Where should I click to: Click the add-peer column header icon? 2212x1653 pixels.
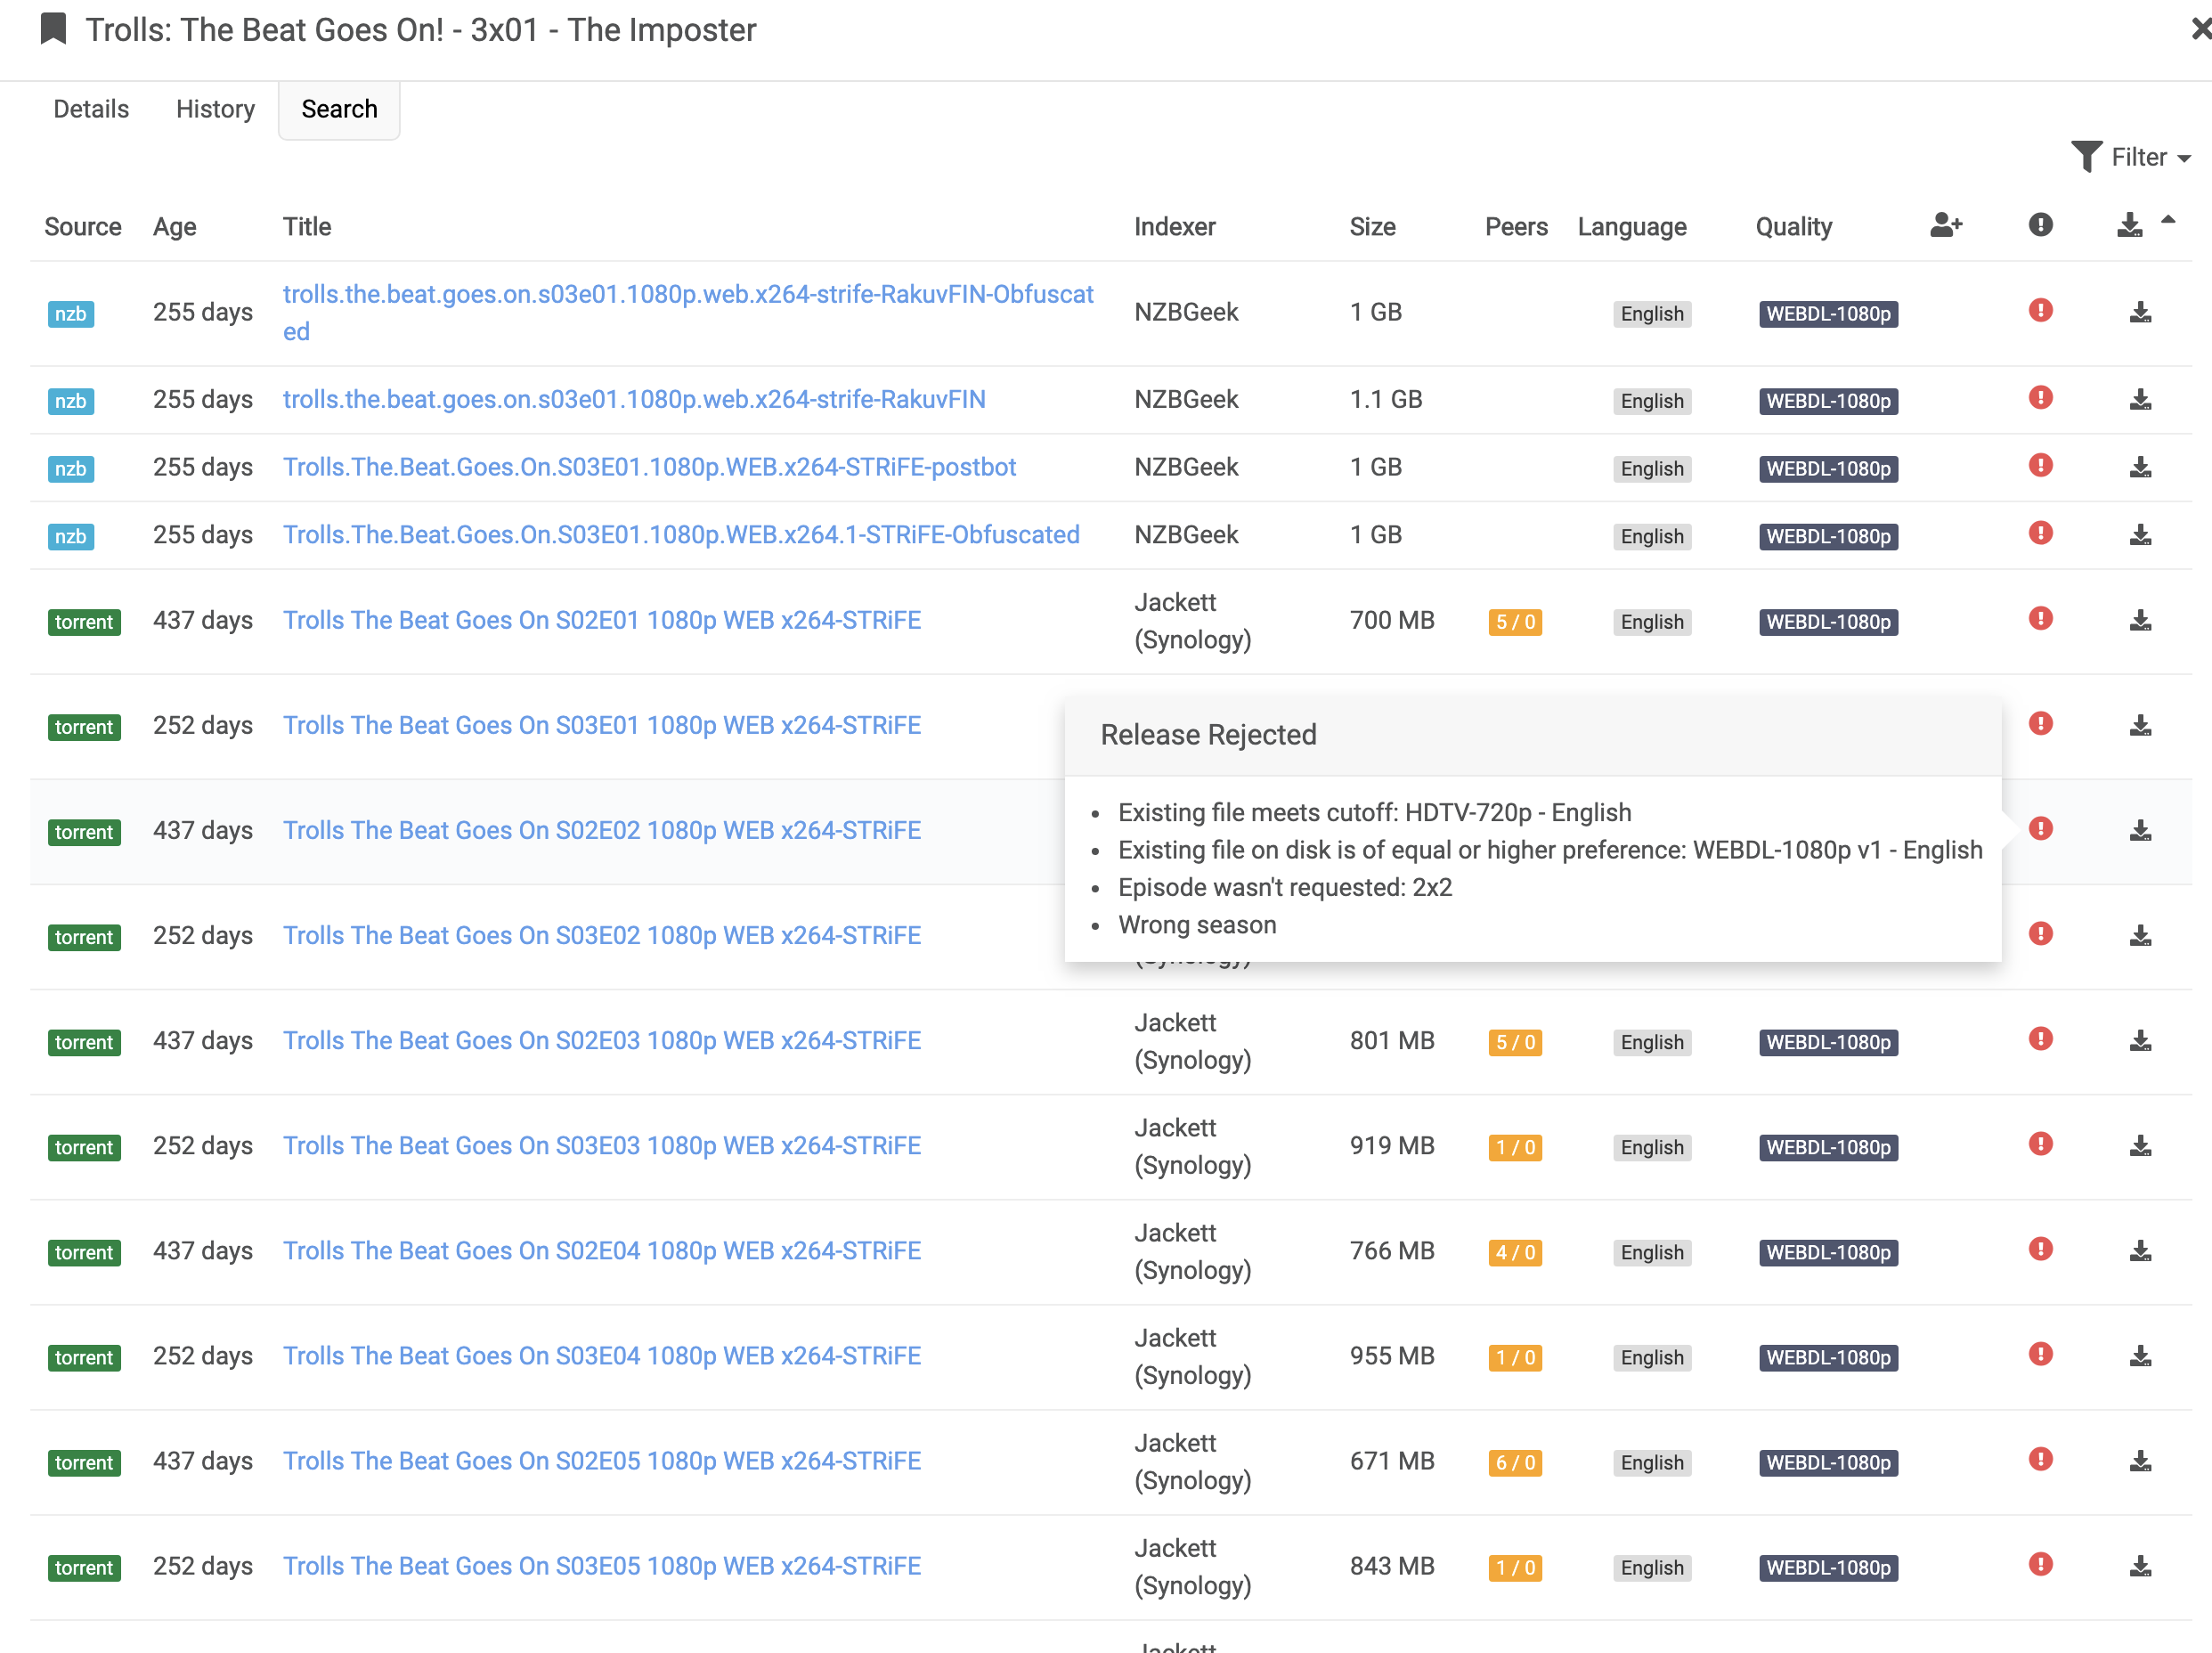(x=1945, y=226)
